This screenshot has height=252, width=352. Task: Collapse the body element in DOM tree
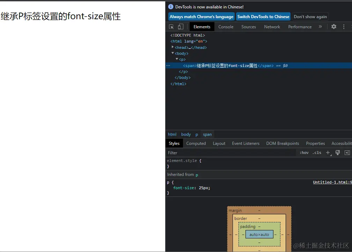[x=174, y=53]
